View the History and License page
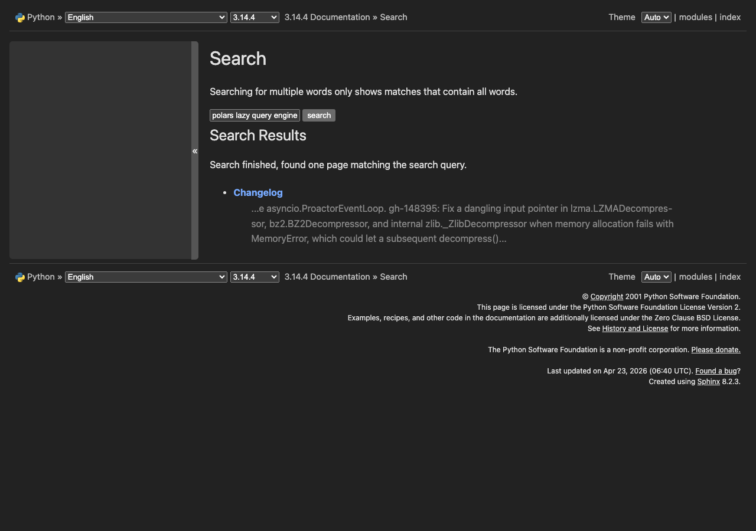Screen dimensions: 756x531 click(x=634, y=328)
